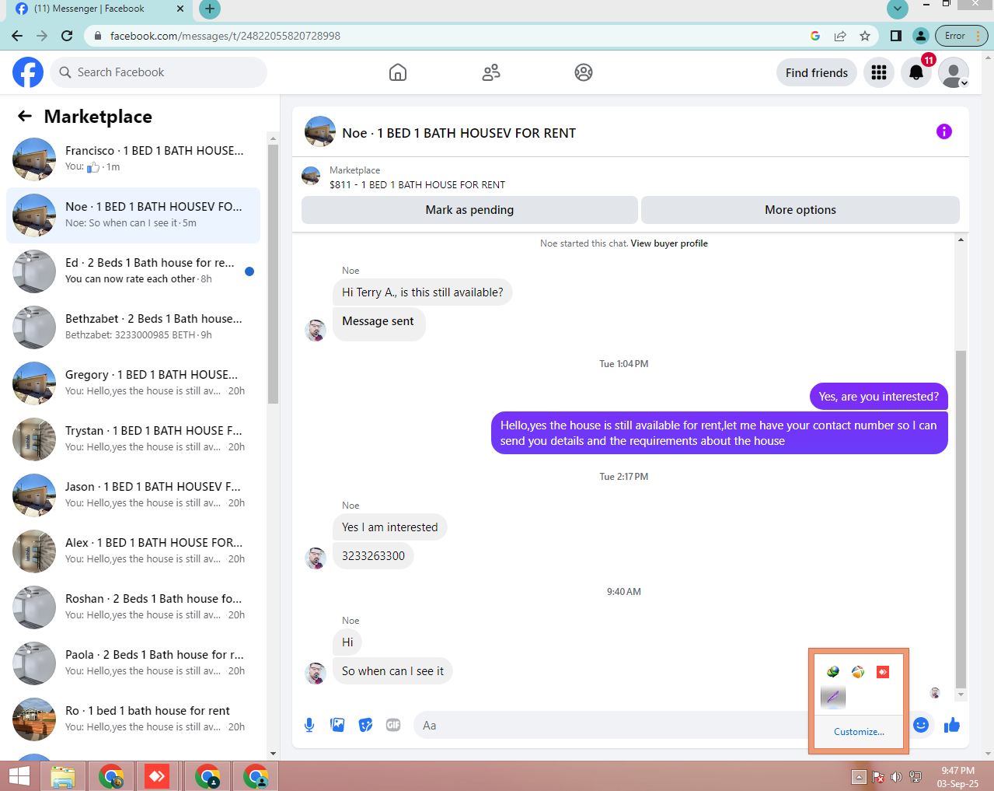
Task: Open File Explorer from the taskbar
Action: coord(63,776)
